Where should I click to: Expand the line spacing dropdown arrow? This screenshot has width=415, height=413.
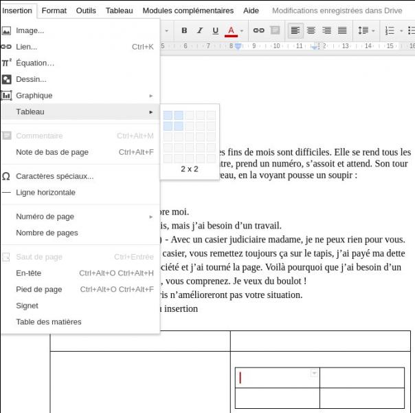[373, 31]
